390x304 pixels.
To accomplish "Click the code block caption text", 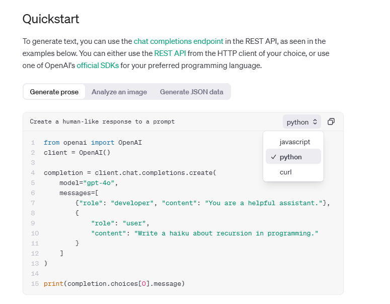I will [102, 121].
